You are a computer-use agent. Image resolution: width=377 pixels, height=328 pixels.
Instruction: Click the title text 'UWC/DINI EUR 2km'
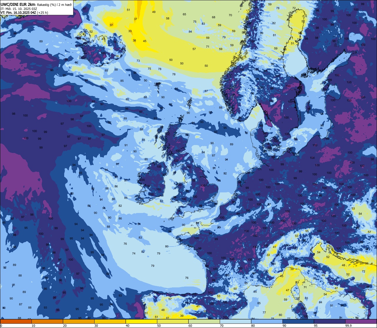point(18,4)
